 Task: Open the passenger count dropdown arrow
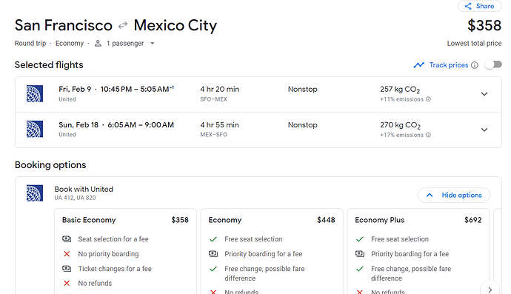tap(153, 44)
